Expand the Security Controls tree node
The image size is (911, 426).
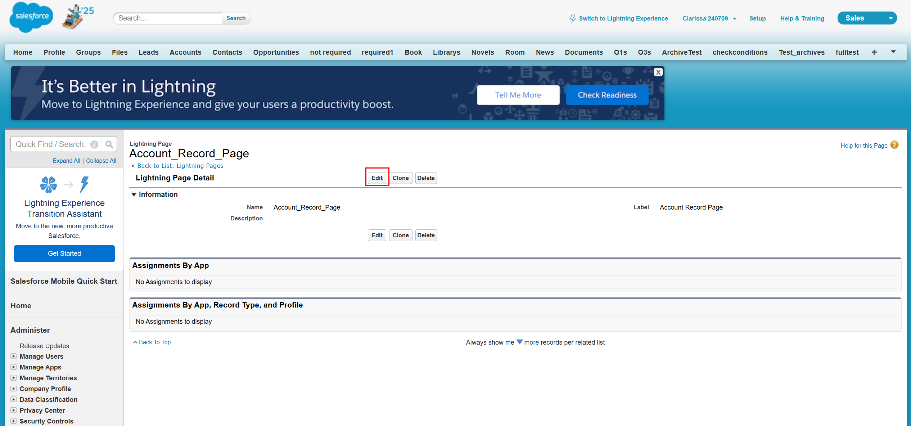14,421
